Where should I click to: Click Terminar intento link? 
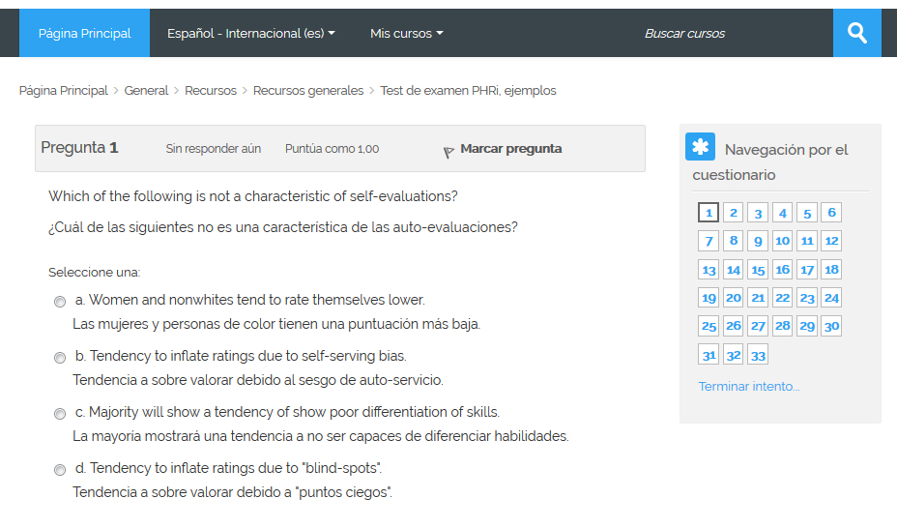[x=749, y=386]
